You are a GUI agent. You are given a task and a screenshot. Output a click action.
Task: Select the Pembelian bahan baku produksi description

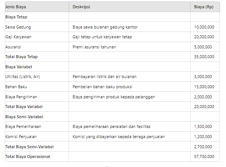pyautogui.click(x=102, y=87)
